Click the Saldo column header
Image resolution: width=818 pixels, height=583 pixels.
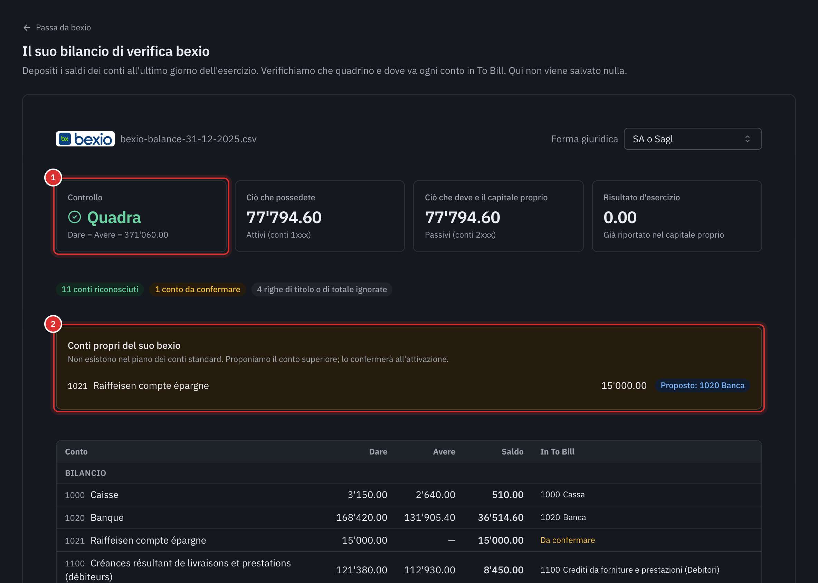tap(512, 452)
